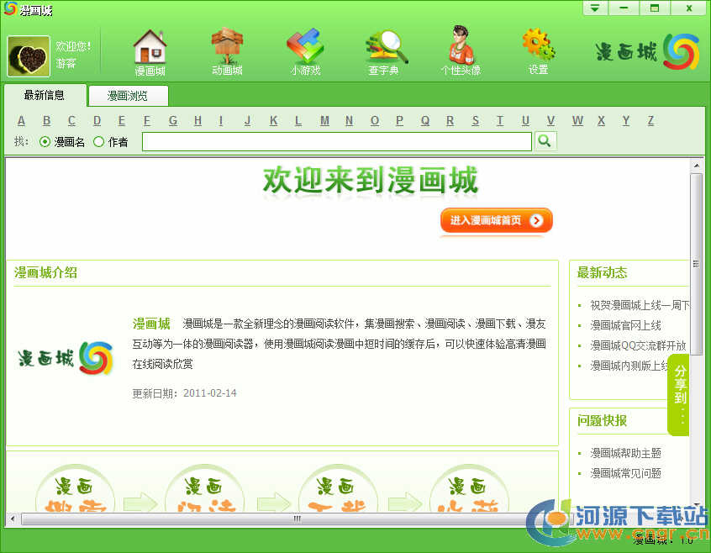Filter comics by letter G
Screen dimensions: 711x553
(x=173, y=120)
